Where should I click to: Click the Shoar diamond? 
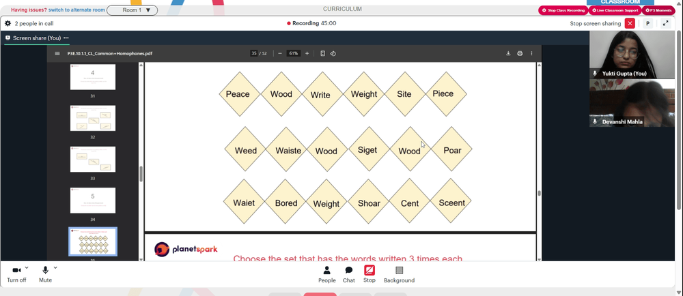tap(369, 203)
